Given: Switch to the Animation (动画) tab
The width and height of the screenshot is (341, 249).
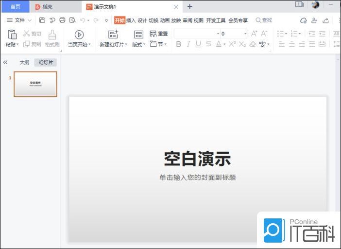Looking at the screenshot, I should pos(165,20).
